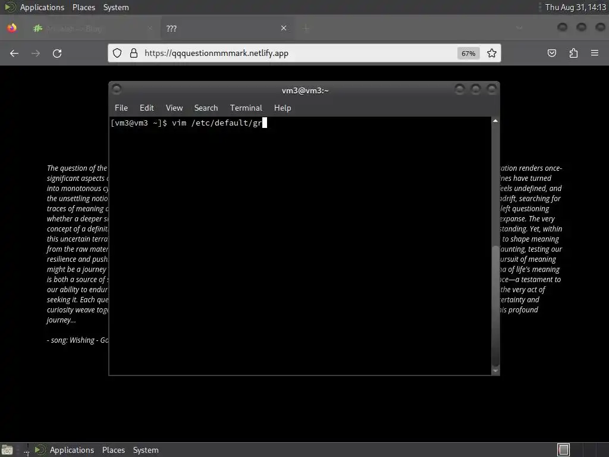Open the terminal Edit menu
Image resolution: width=609 pixels, height=457 pixels.
[x=146, y=108]
